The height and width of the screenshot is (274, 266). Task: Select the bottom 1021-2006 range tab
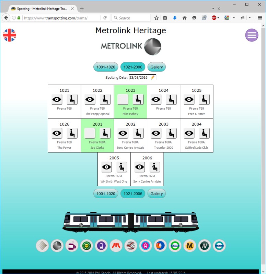(x=133, y=194)
